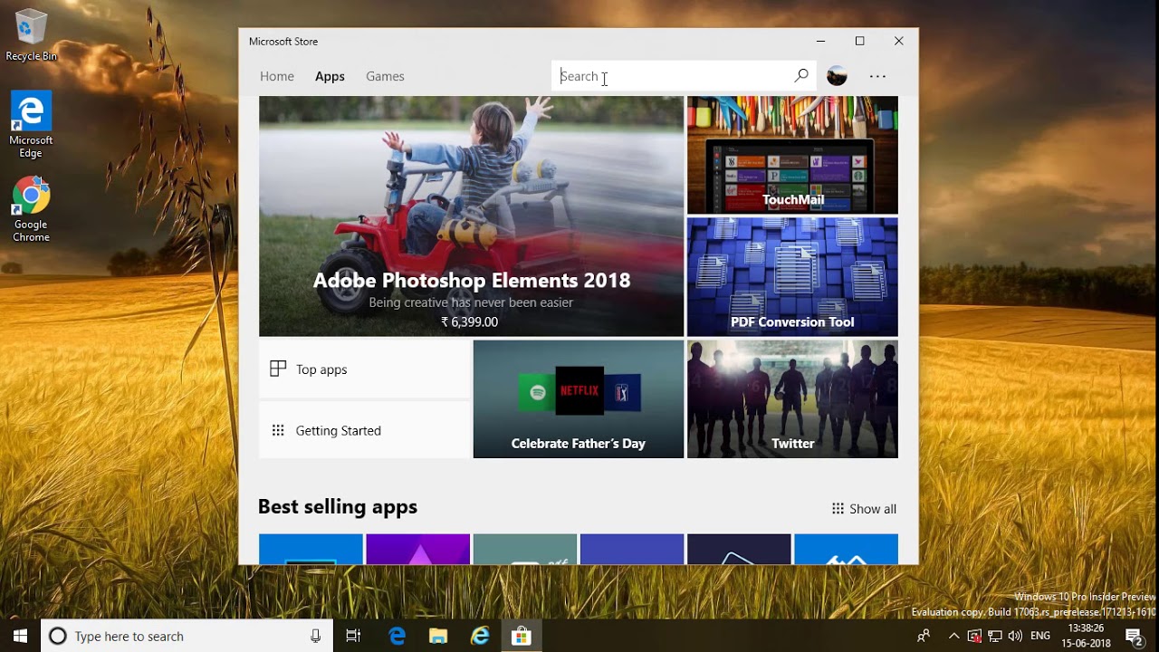Open the taskbar clock and date
Image resolution: width=1159 pixels, height=652 pixels.
pos(1088,636)
